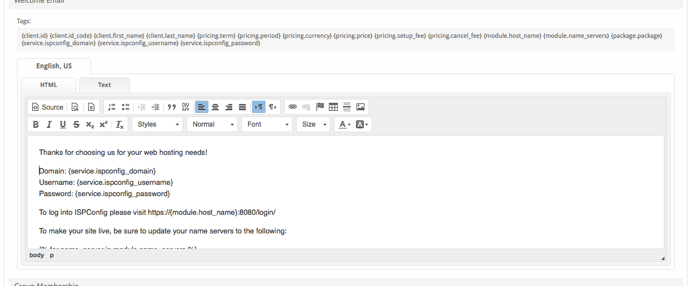Screen dimensions: 695x286
Task: Open the Styles dropdown
Action: pos(158,124)
